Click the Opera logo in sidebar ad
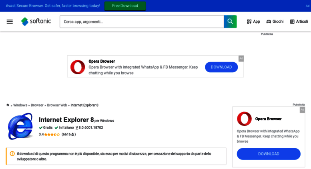 pos(244,119)
